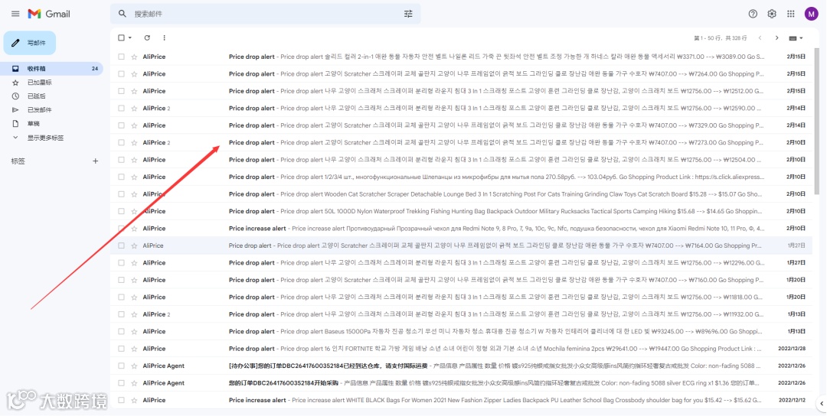Open the Redmi Note 9 price increase email

(x=463, y=229)
